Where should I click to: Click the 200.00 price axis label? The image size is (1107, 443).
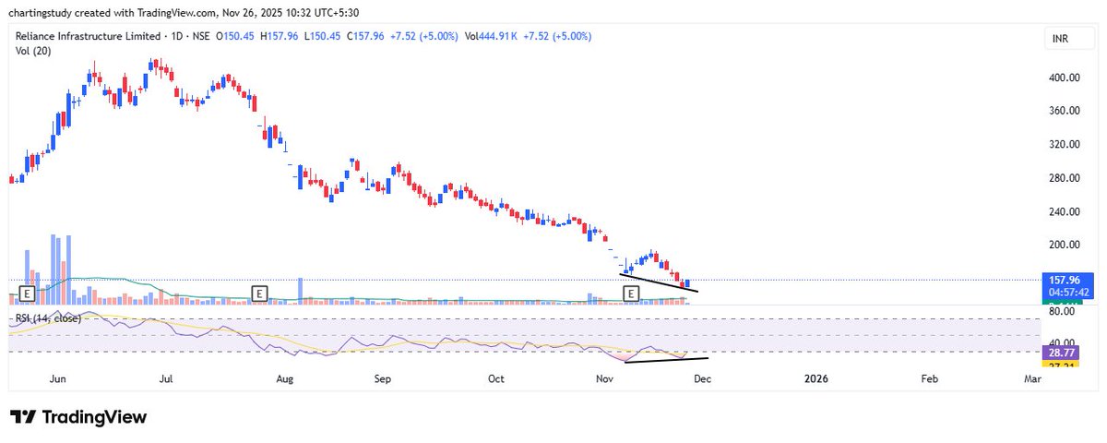pyautogui.click(x=1064, y=245)
